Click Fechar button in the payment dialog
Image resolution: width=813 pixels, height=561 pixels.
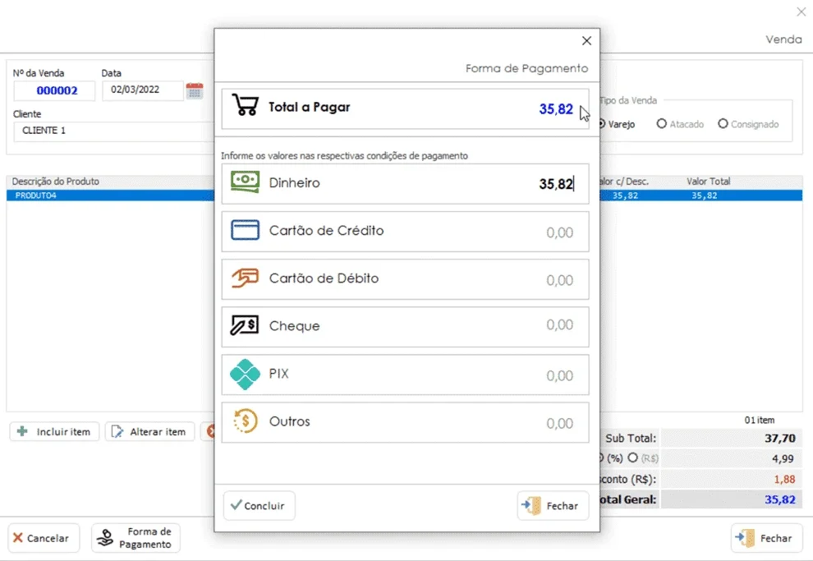coord(553,505)
